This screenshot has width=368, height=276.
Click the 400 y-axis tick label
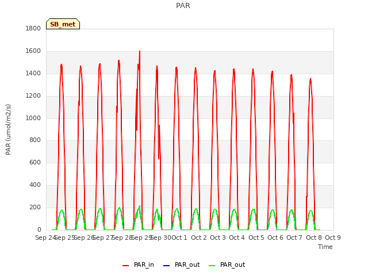(x=35, y=185)
